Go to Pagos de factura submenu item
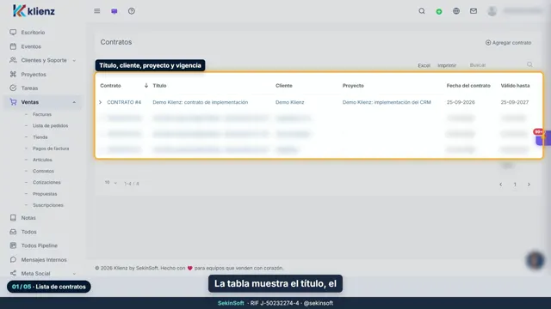This screenshot has width=551, height=309. tap(51, 148)
